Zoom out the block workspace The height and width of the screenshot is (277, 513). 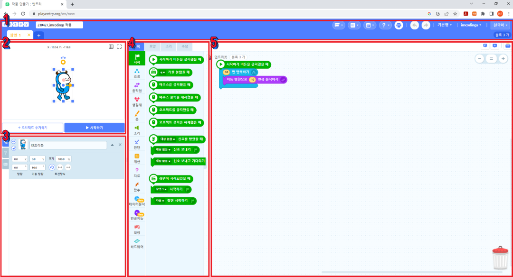[480, 59]
